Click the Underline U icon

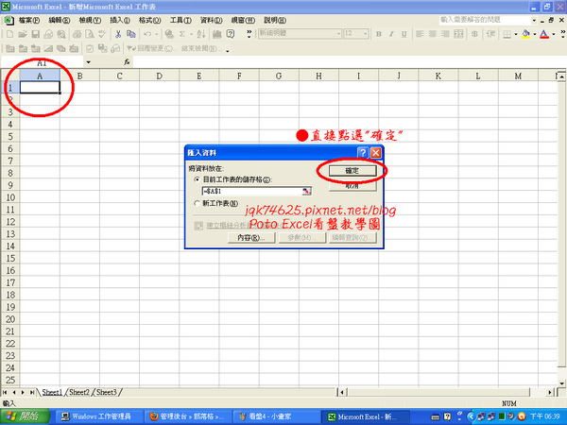pos(404,34)
